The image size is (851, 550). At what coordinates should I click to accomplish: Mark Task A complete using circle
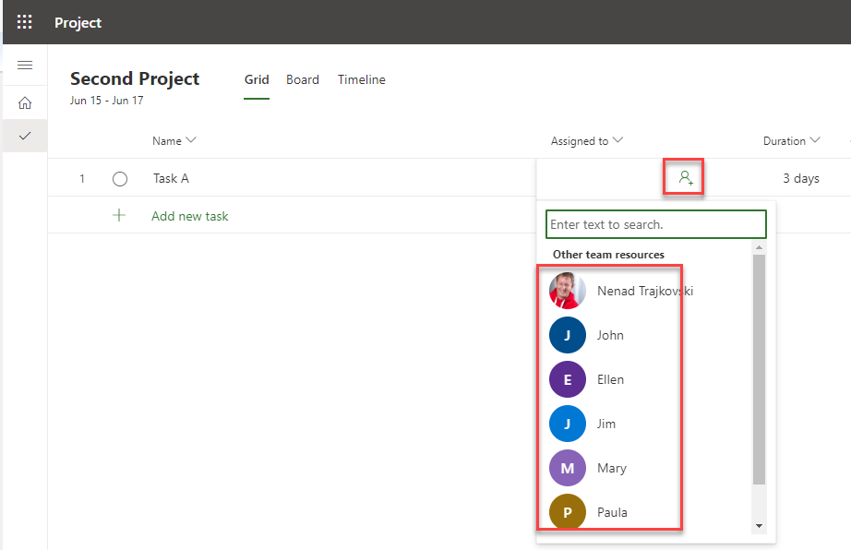[119, 179]
